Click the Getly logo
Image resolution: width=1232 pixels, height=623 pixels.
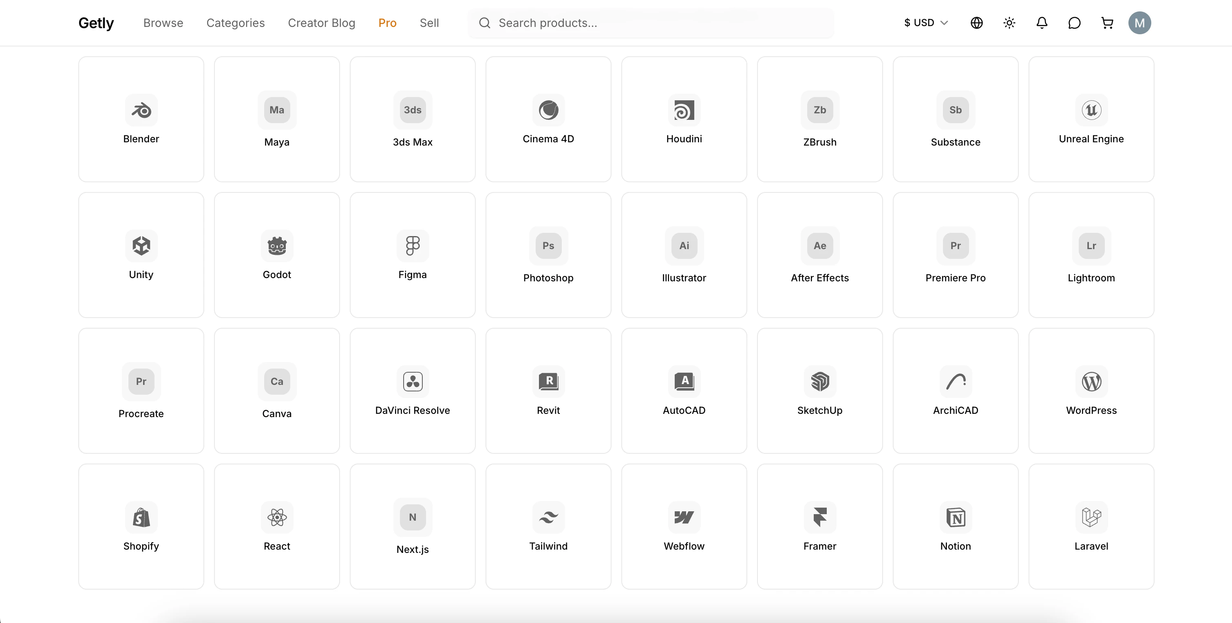(x=96, y=23)
